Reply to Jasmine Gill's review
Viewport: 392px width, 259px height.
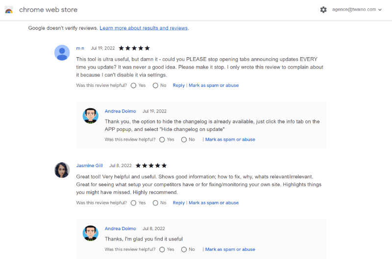click(178, 203)
